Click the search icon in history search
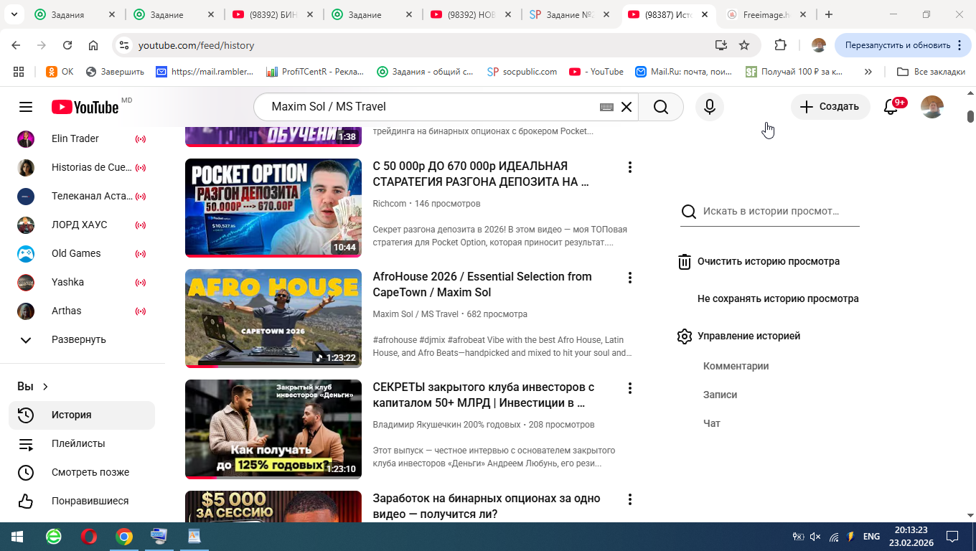This screenshot has height=551, width=976. pyautogui.click(x=688, y=212)
